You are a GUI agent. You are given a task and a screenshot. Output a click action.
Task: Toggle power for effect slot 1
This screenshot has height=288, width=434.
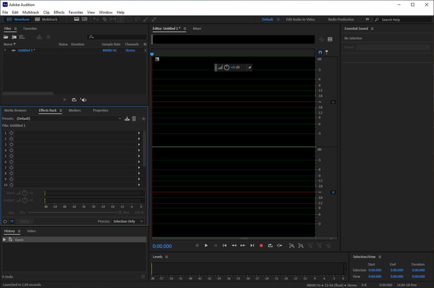12,133
